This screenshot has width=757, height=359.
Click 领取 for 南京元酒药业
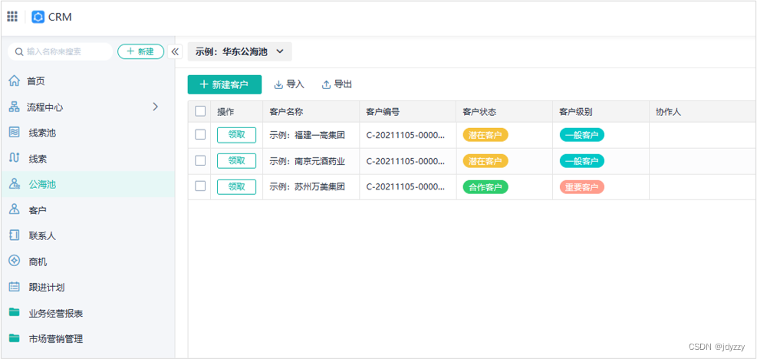pos(236,160)
